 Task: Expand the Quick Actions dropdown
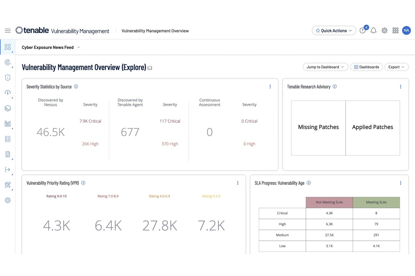[x=334, y=30]
